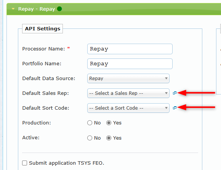Set Production to No
Screen dimensions: 221x170
coord(90,123)
